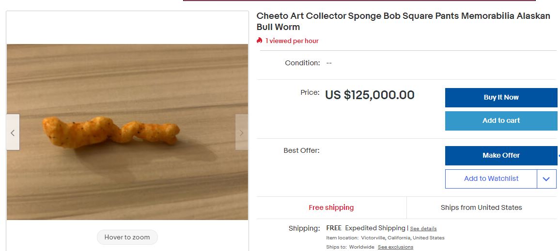Click the Hover to zoom pill
The height and width of the screenshot is (251, 560).
[127, 237]
